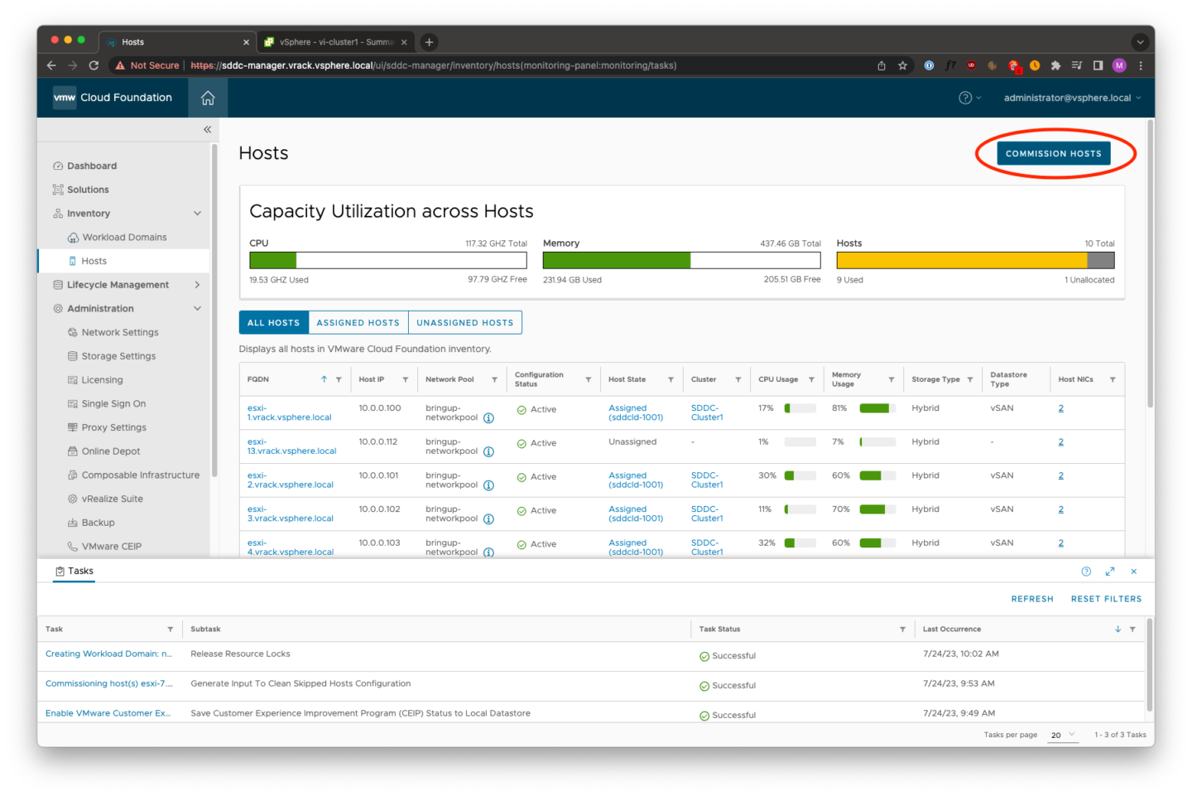Click the Cloud Foundation home icon
This screenshot has height=796, width=1192.
(x=207, y=97)
